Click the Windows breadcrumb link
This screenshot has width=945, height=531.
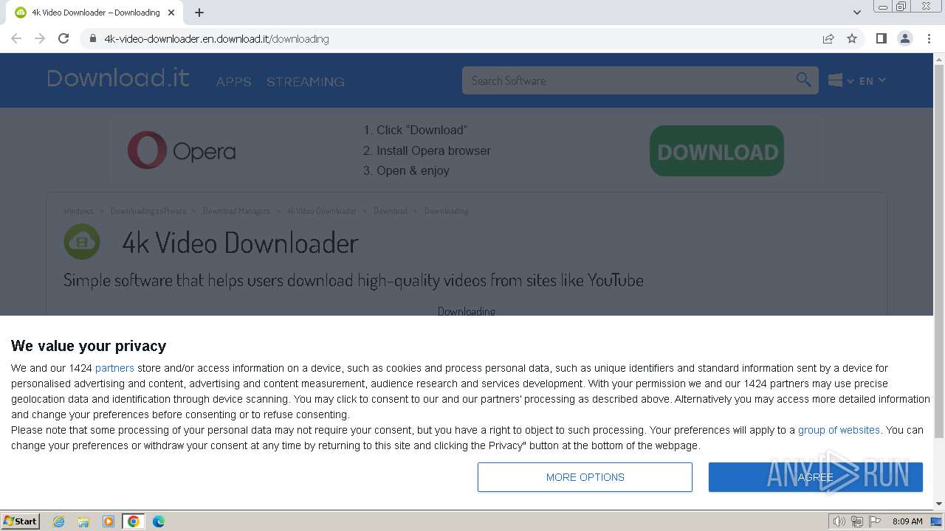click(78, 211)
